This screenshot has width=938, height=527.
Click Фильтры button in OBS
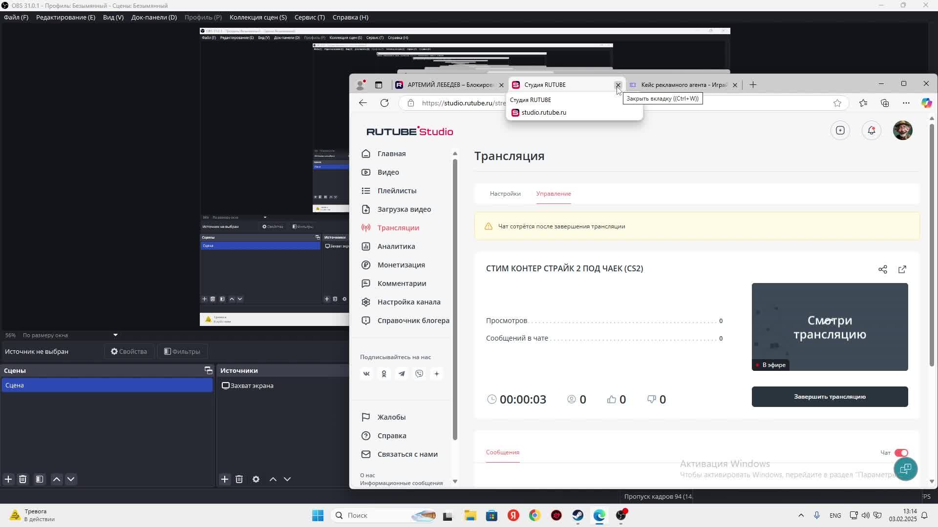pyautogui.click(x=182, y=351)
